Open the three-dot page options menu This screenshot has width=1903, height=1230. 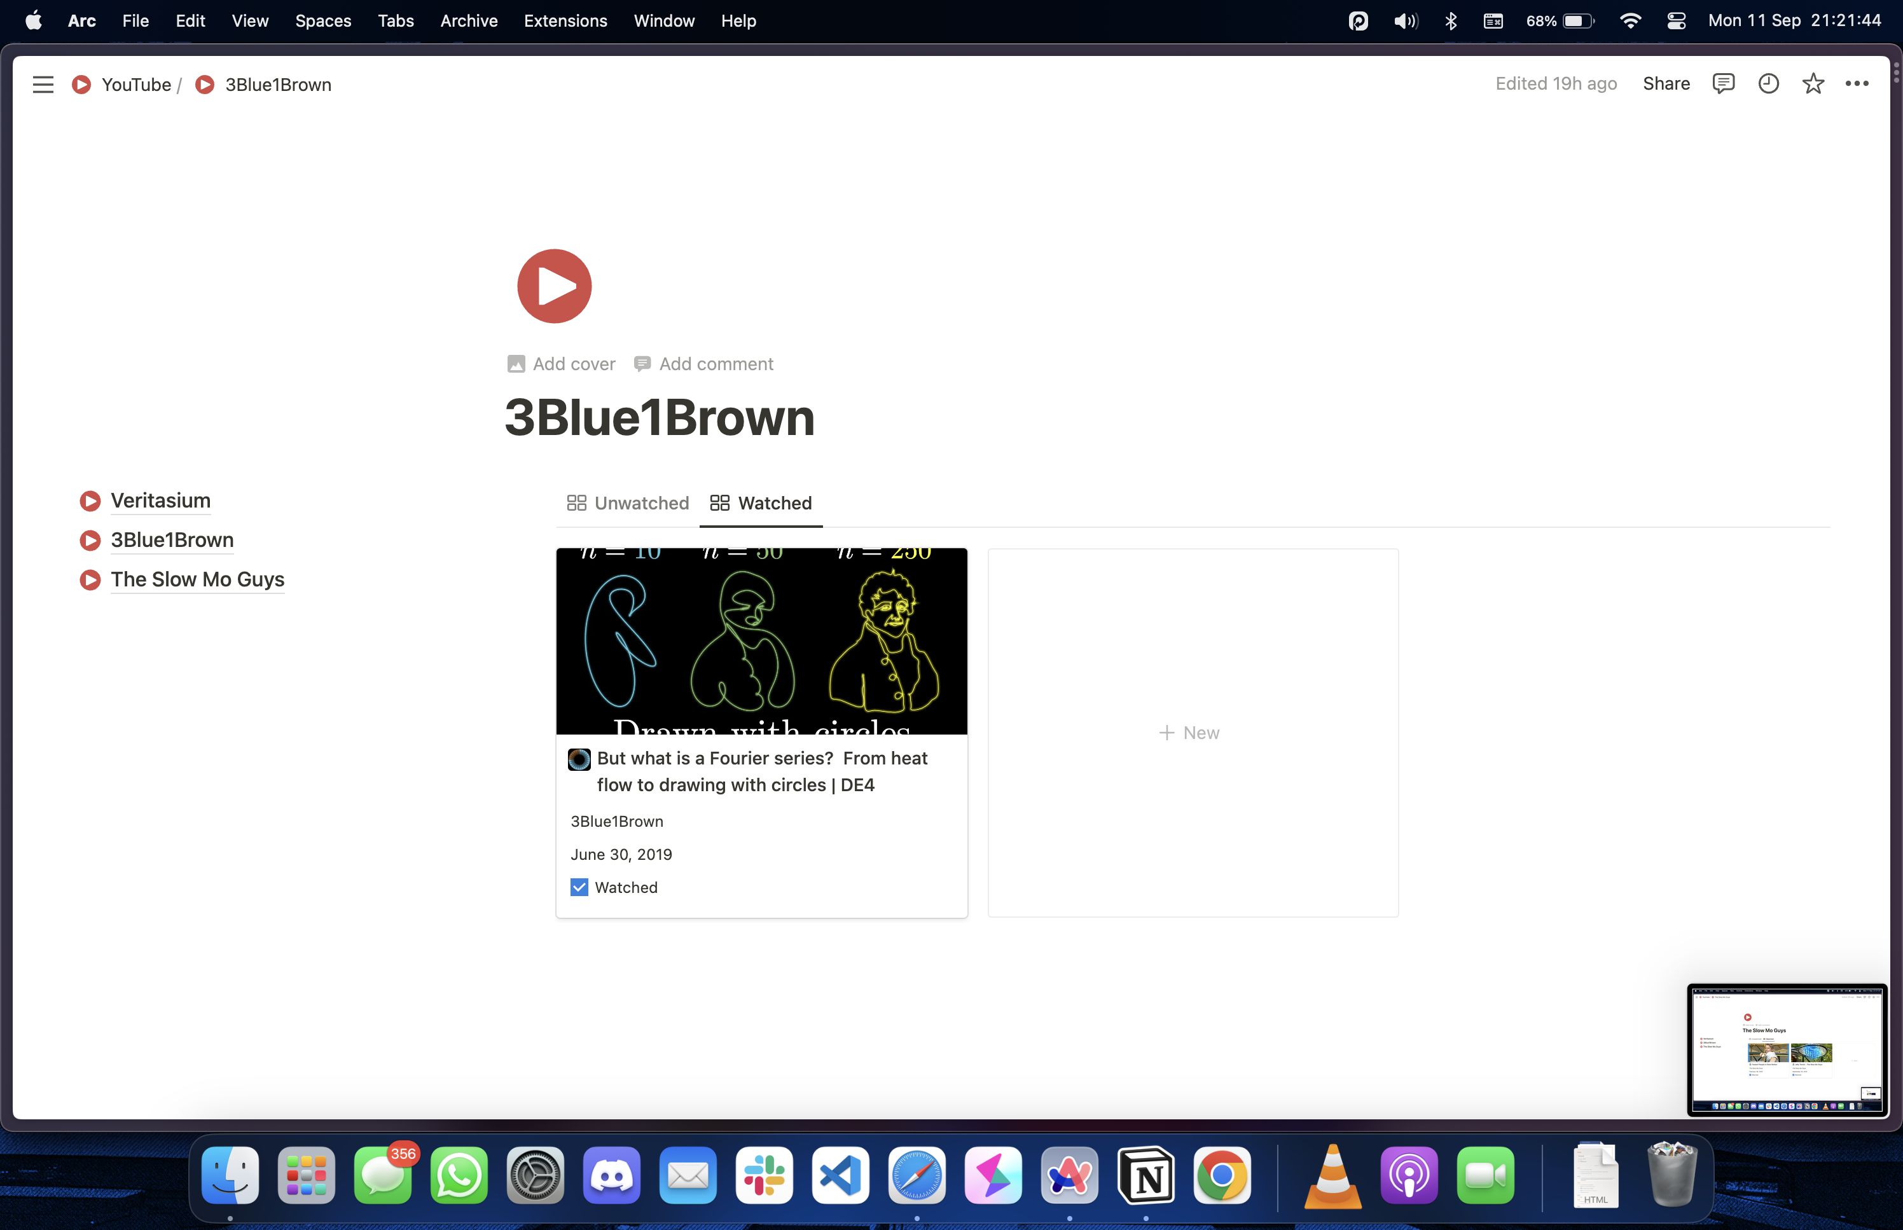pyautogui.click(x=1857, y=84)
